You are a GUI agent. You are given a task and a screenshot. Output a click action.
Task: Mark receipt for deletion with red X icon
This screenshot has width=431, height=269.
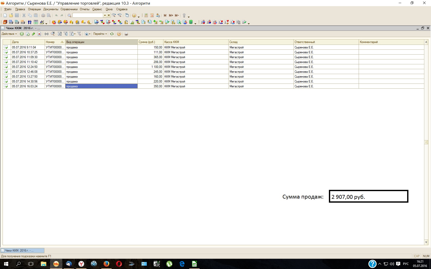point(39,34)
